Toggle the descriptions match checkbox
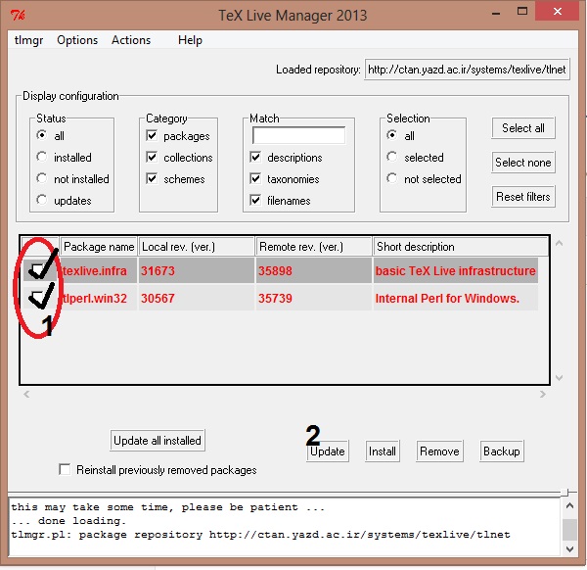The width and height of the screenshot is (587, 570). click(255, 157)
